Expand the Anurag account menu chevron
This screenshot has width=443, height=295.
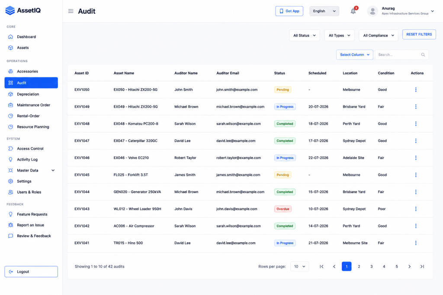[x=432, y=11]
